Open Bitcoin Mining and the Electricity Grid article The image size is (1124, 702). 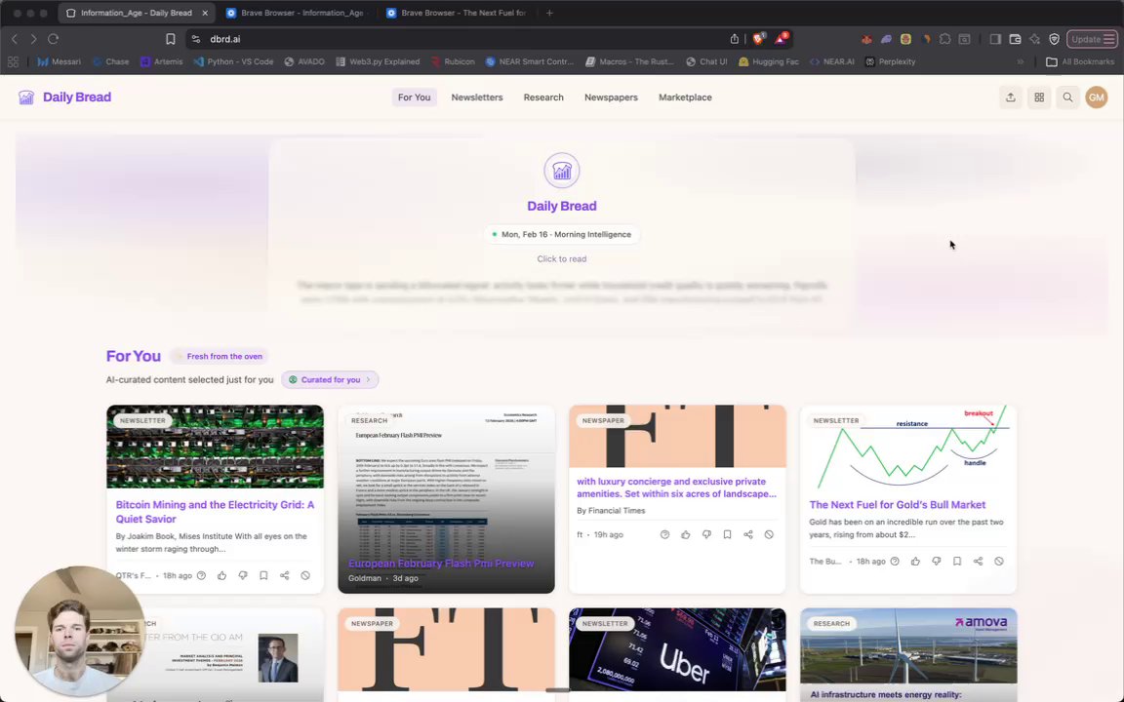click(x=215, y=512)
